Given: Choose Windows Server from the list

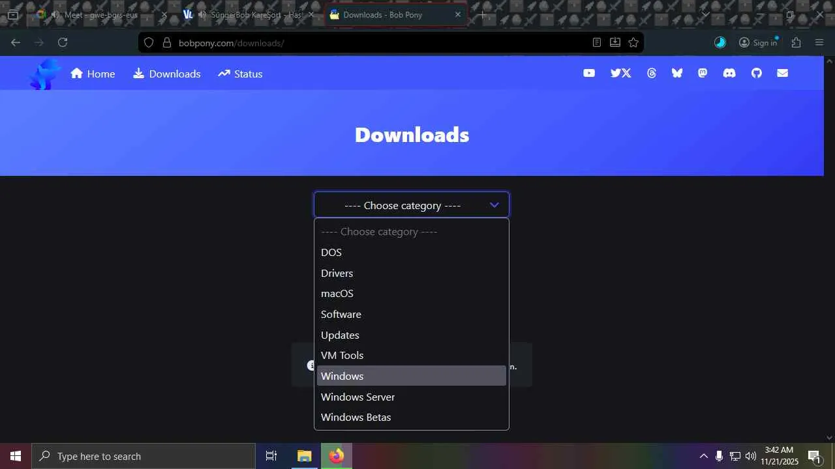Looking at the screenshot, I should pyautogui.click(x=412, y=397).
